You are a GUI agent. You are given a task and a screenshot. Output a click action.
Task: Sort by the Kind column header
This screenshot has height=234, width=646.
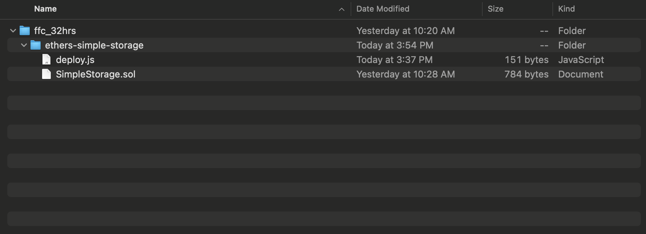[x=566, y=9]
